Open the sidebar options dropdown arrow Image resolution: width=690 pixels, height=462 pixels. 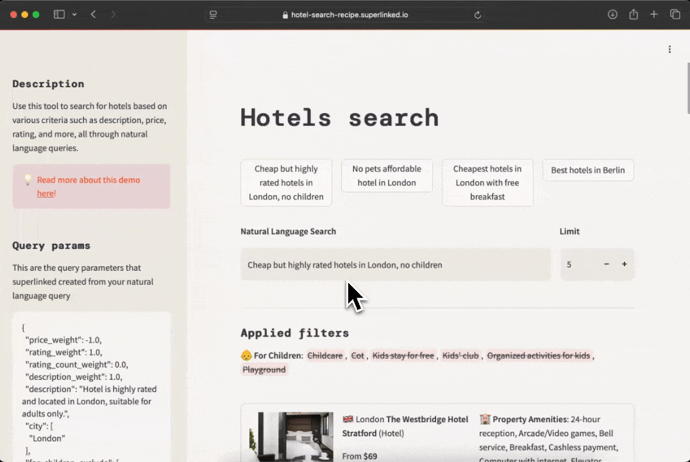74,15
